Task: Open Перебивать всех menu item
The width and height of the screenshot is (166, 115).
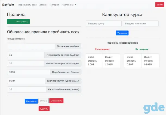Action: tap(27, 5)
